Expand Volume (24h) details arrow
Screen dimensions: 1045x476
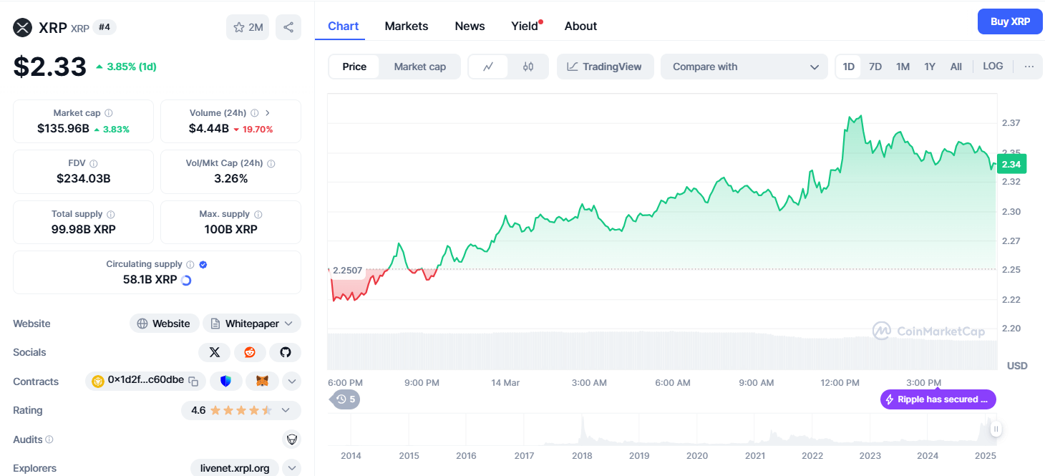(268, 113)
